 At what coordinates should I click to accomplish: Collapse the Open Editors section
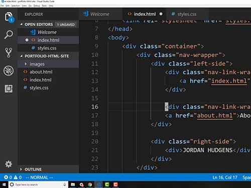click(x=22, y=24)
